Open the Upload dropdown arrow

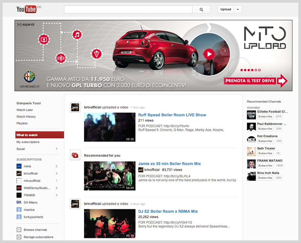pyautogui.click(x=237, y=9)
